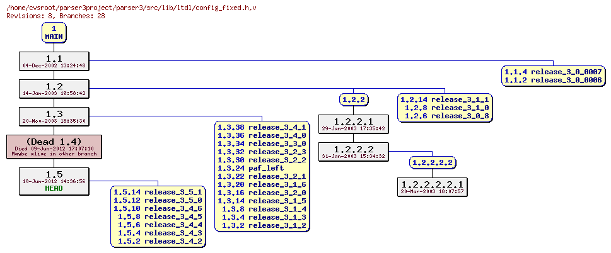This screenshot has width=611, height=253.
Task: Open revision 1.3 box
Action: point(54,116)
